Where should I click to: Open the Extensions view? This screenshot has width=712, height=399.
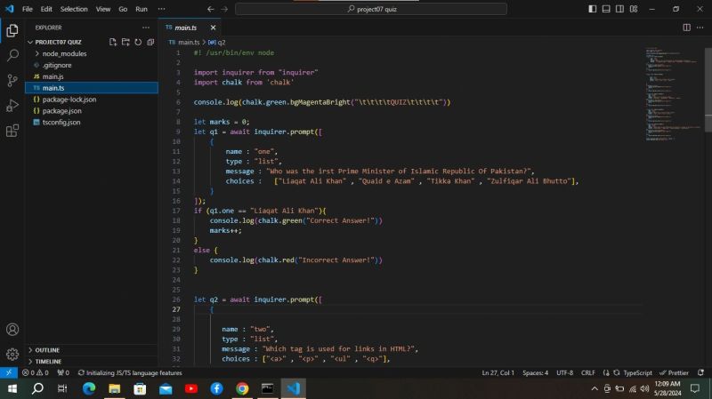[x=12, y=131]
